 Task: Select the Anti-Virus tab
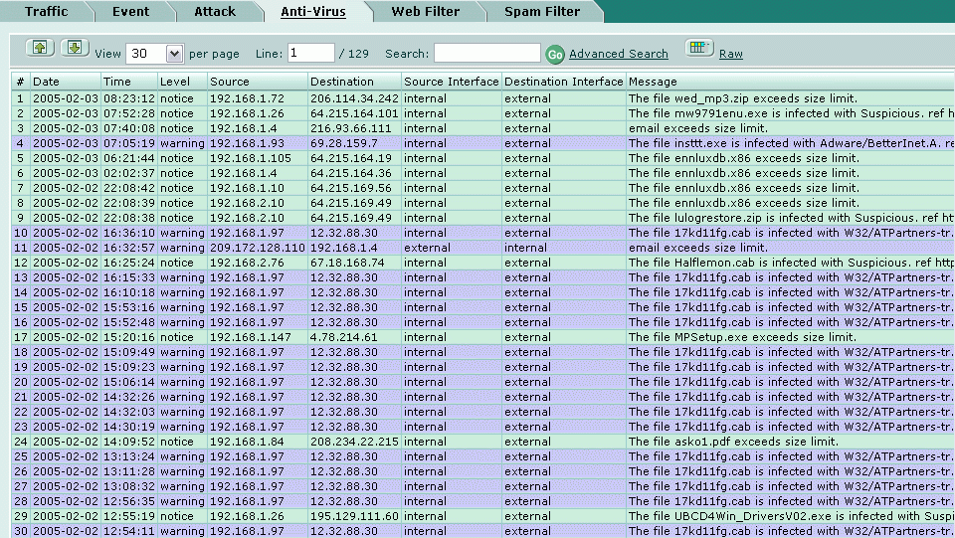click(x=313, y=11)
